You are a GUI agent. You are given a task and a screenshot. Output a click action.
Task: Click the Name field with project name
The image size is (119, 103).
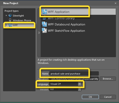pyautogui.click(x=74, y=74)
